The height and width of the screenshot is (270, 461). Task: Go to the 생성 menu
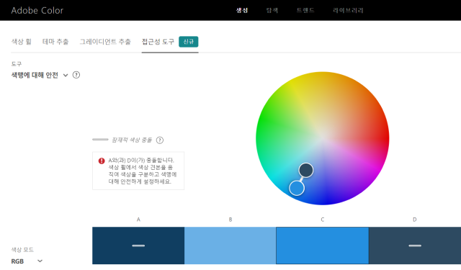pos(242,10)
